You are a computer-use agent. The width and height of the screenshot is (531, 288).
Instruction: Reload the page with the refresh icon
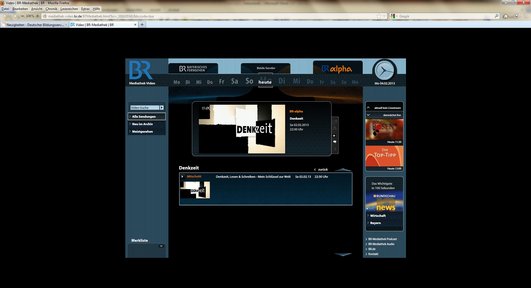(516, 16)
